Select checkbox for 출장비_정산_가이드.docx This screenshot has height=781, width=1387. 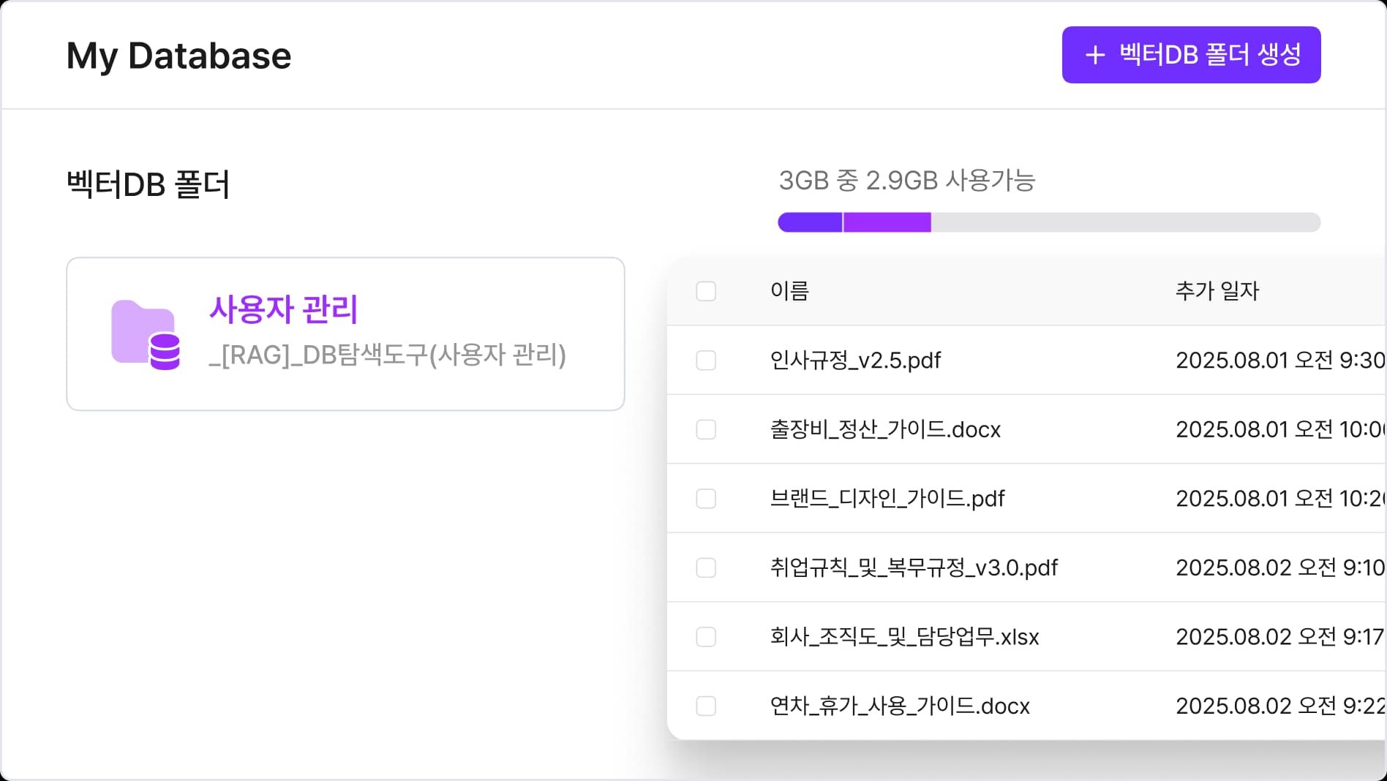point(706,429)
